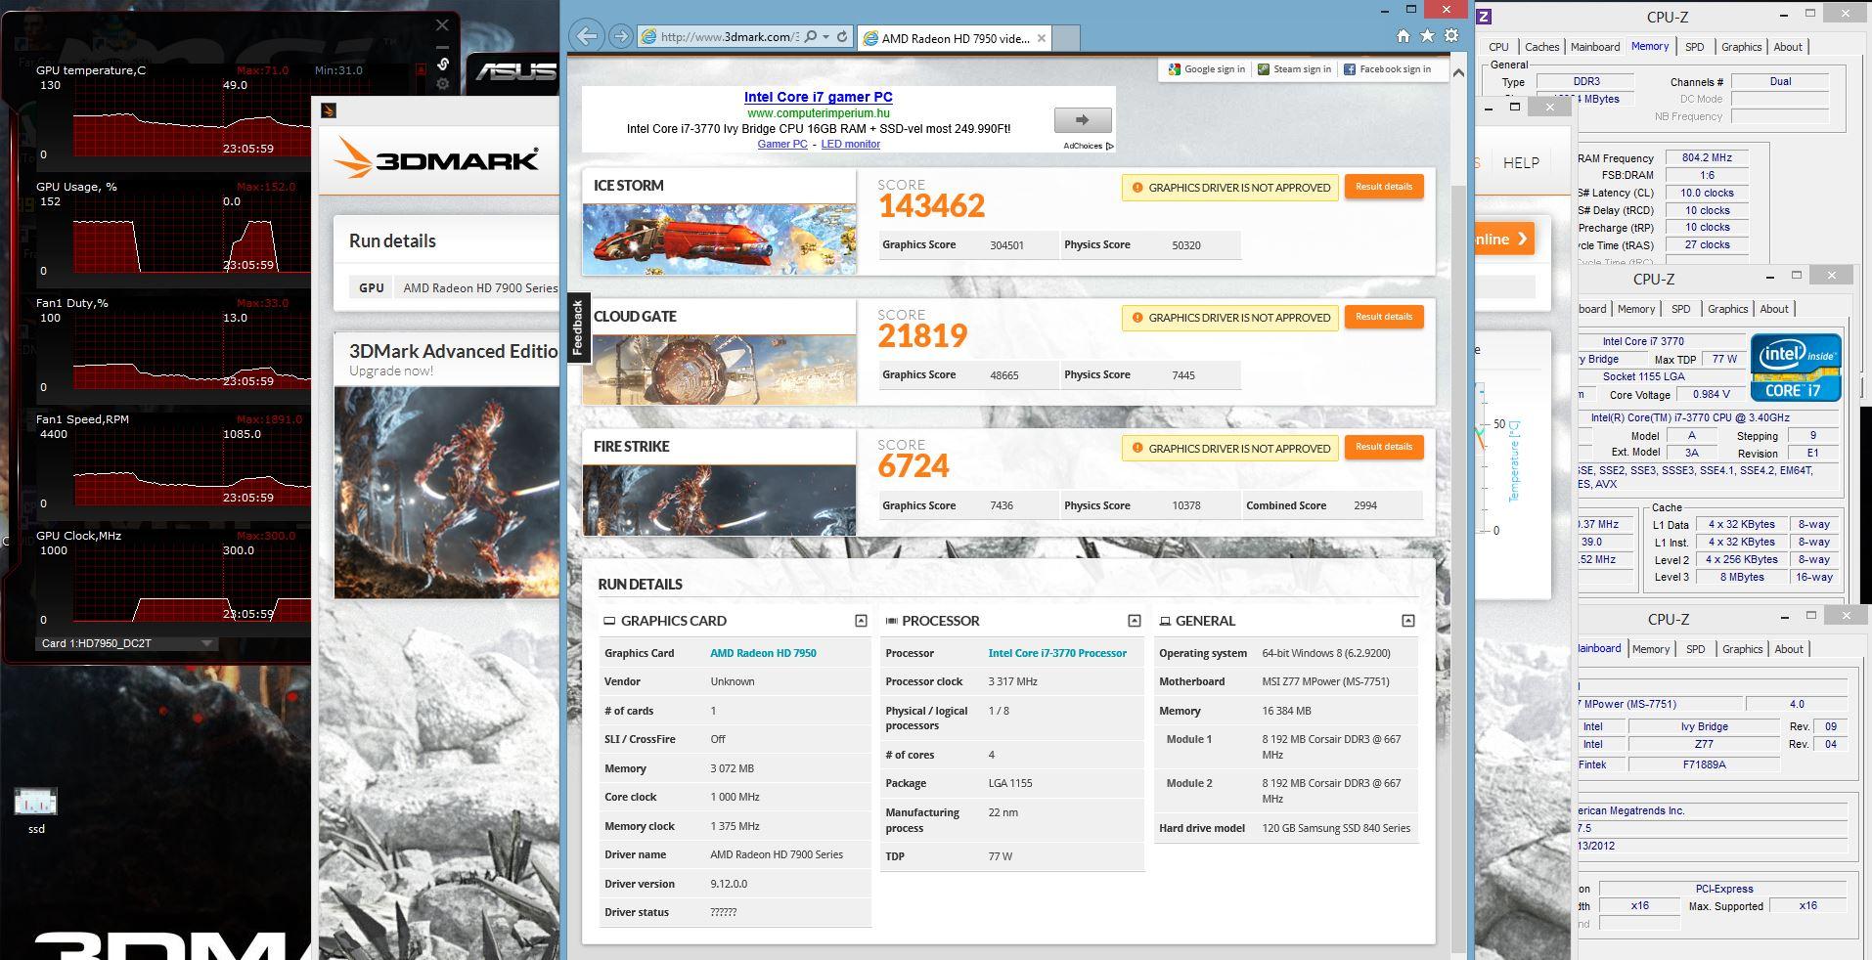Click Facebook sign in
This screenshot has height=960, width=1872.
coord(1387,69)
